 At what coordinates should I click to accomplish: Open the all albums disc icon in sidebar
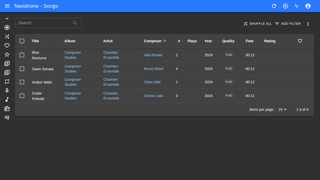click(7, 27)
